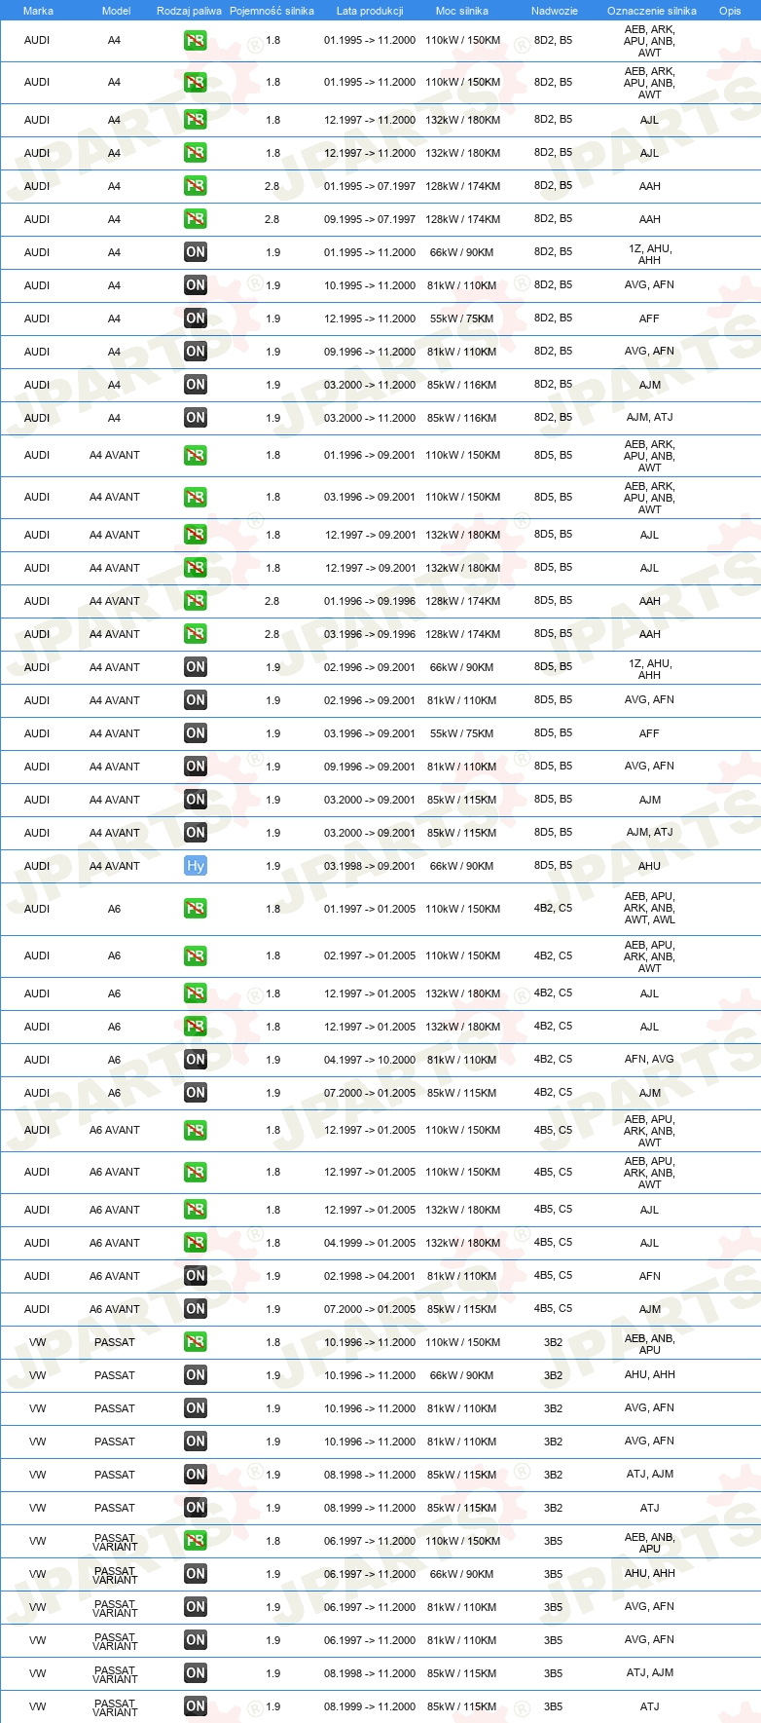Click petrol icon in A4 2.8 row dated 01.1995
Screen dimensions: 761x1723
196,185
